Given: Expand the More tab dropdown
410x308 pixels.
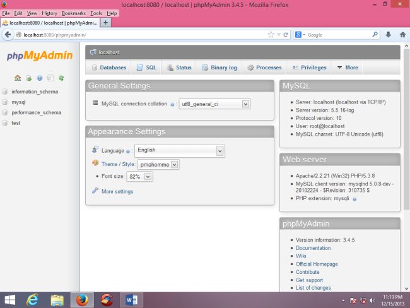Looking at the screenshot, I should pos(348,68).
